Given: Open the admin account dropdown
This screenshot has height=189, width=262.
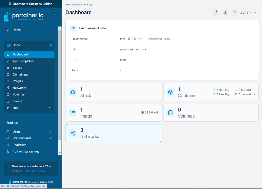Looking at the screenshot, I should 245,12.
